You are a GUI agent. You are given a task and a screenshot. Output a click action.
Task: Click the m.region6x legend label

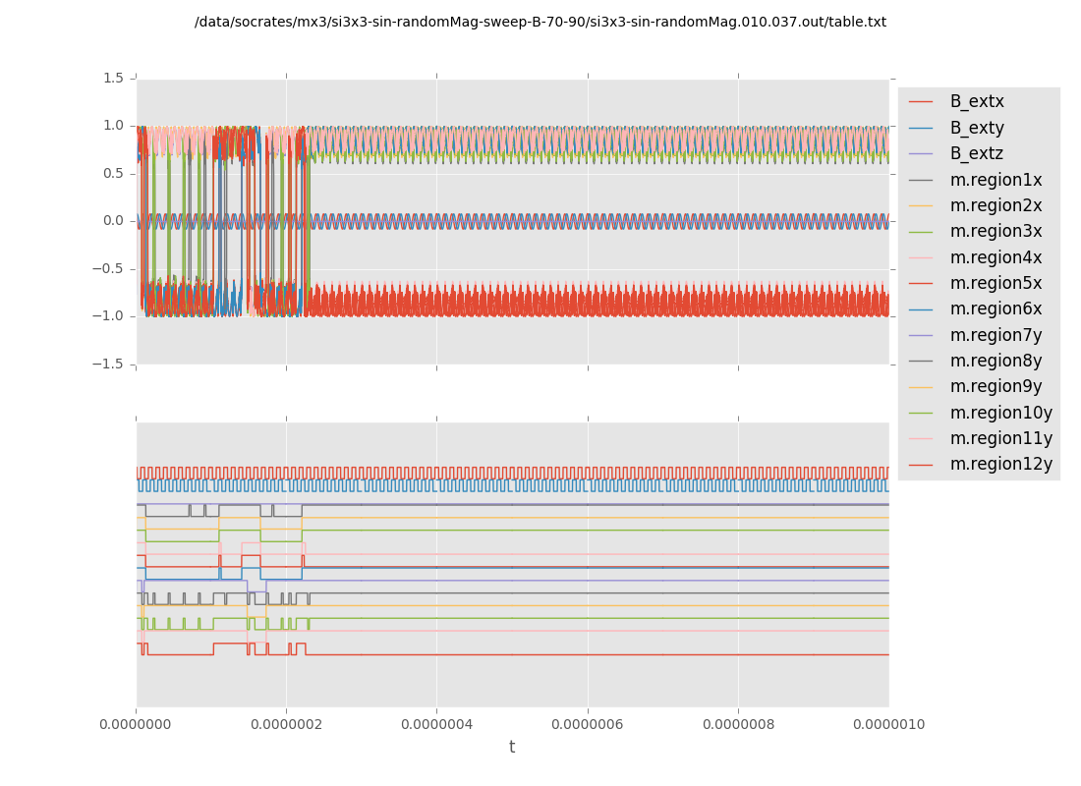click(x=996, y=309)
